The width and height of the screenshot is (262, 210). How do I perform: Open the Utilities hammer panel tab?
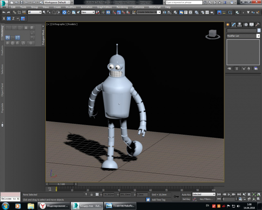257,24
